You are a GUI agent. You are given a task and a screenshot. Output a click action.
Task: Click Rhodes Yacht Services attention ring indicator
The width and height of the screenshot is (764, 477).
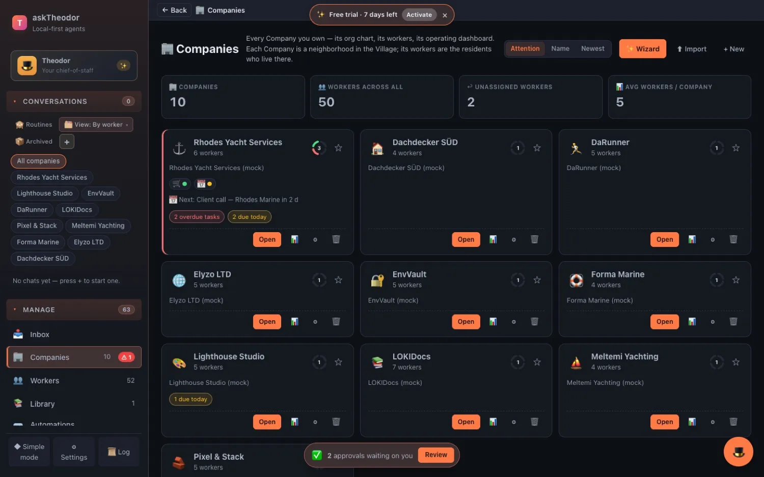(x=319, y=148)
